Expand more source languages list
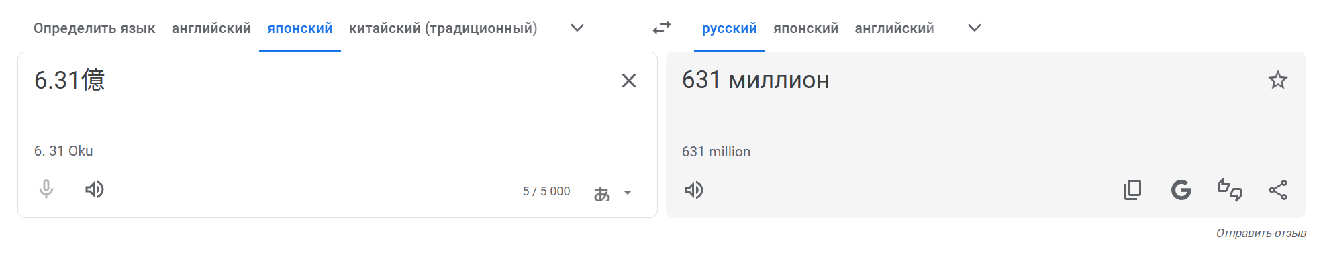This screenshot has width=1319, height=259. [577, 28]
